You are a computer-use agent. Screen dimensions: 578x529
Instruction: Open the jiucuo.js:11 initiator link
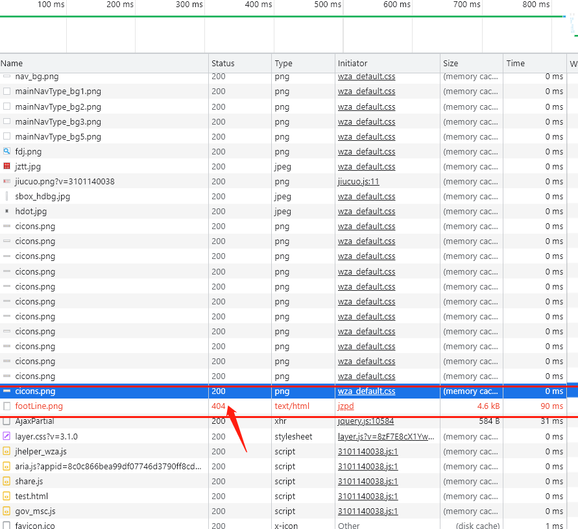coord(358,182)
